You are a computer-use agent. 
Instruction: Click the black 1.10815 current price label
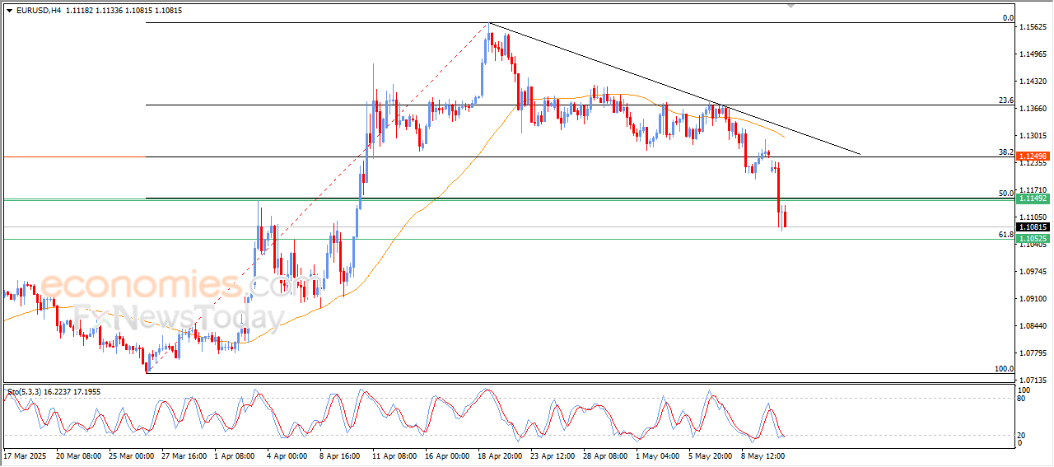[1032, 227]
